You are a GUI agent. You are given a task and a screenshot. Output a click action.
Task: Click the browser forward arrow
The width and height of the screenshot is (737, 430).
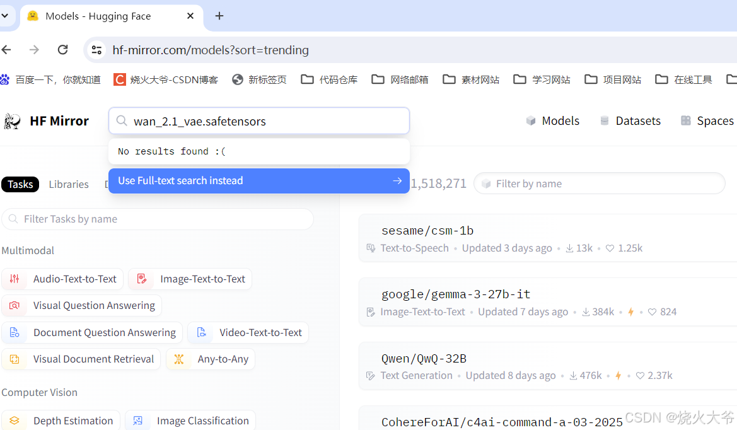pyautogui.click(x=34, y=50)
